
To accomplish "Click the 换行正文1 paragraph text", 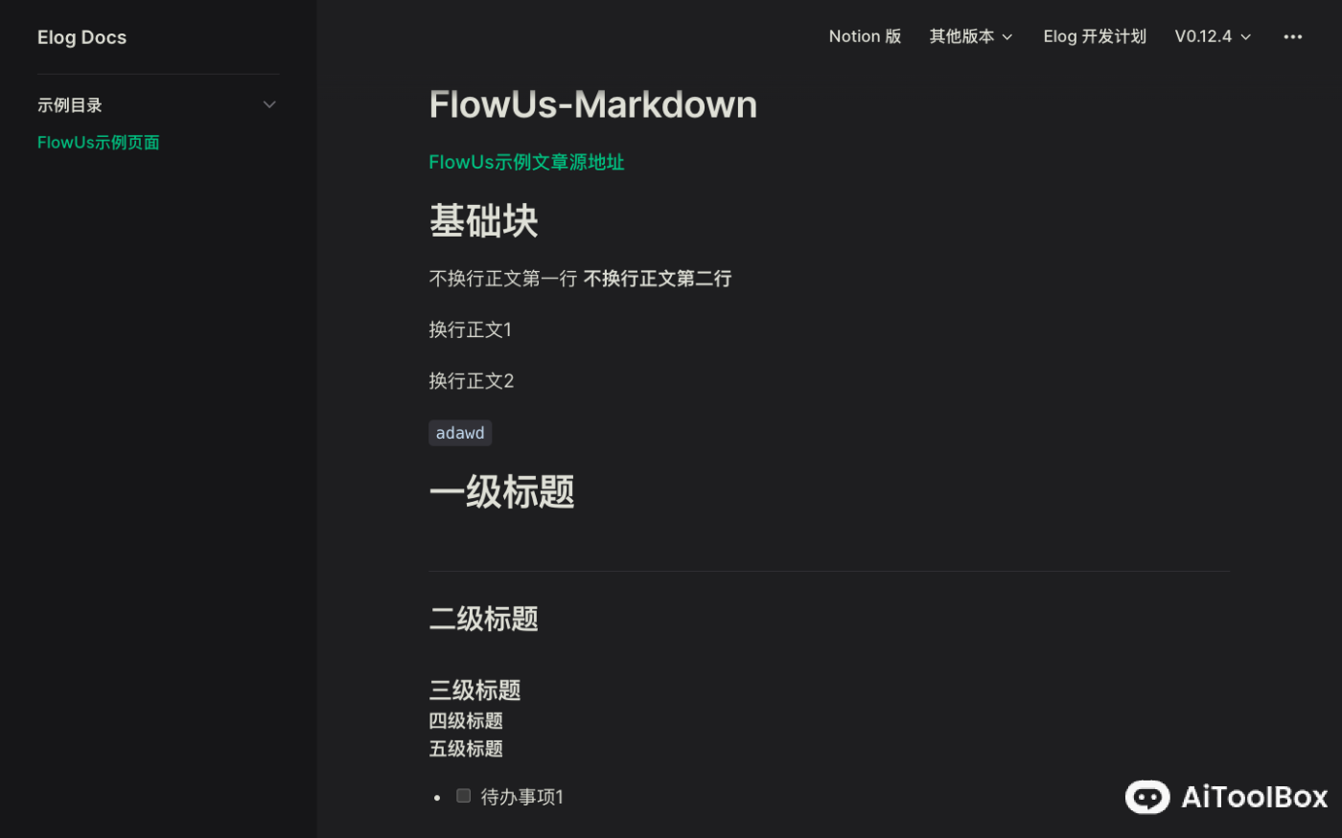I will pyautogui.click(x=470, y=328).
